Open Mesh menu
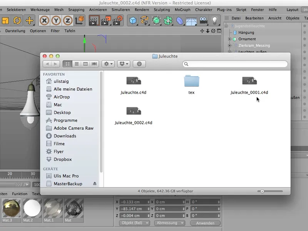Screen dimensions: 308x231 tap(59, 10)
